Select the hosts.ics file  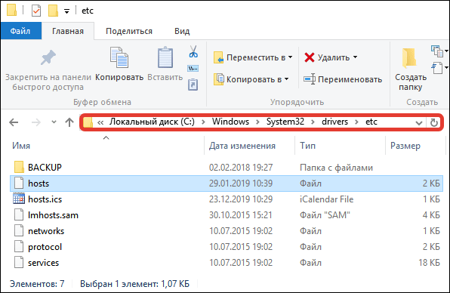[x=227, y=199]
